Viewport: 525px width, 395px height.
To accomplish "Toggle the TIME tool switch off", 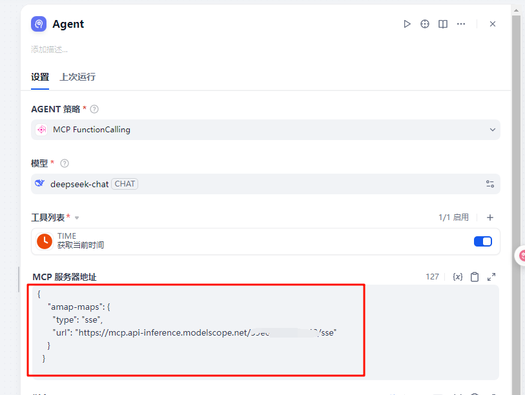I will point(482,241).
